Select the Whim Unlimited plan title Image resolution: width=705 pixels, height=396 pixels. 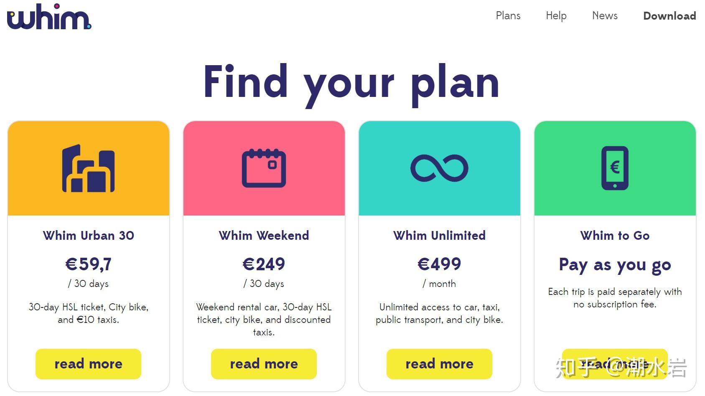tap(439, 236)
